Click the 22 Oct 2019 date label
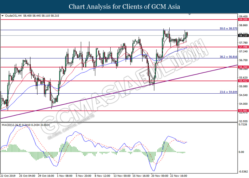 tap(8, 176)
